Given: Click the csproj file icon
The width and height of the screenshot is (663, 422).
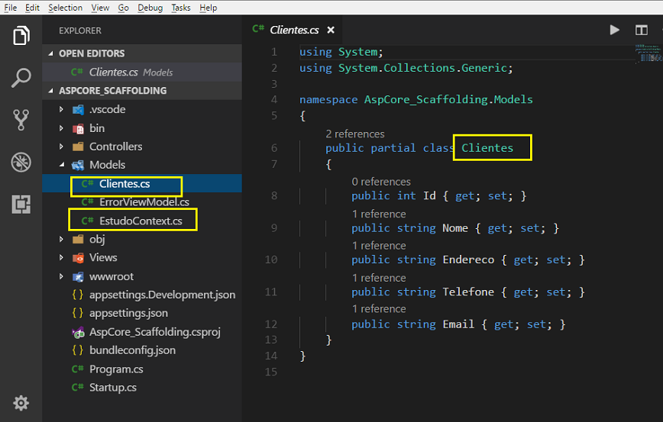Looking at the screenshot, I should point(78,333).
